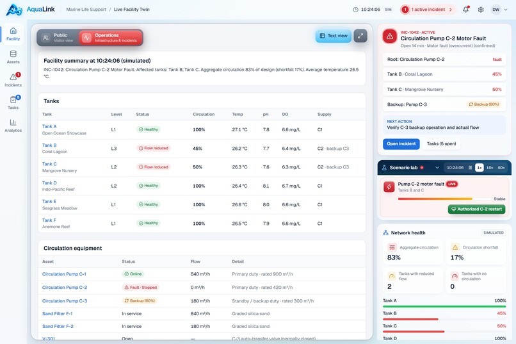Open notifications bell

coord(465,10)
